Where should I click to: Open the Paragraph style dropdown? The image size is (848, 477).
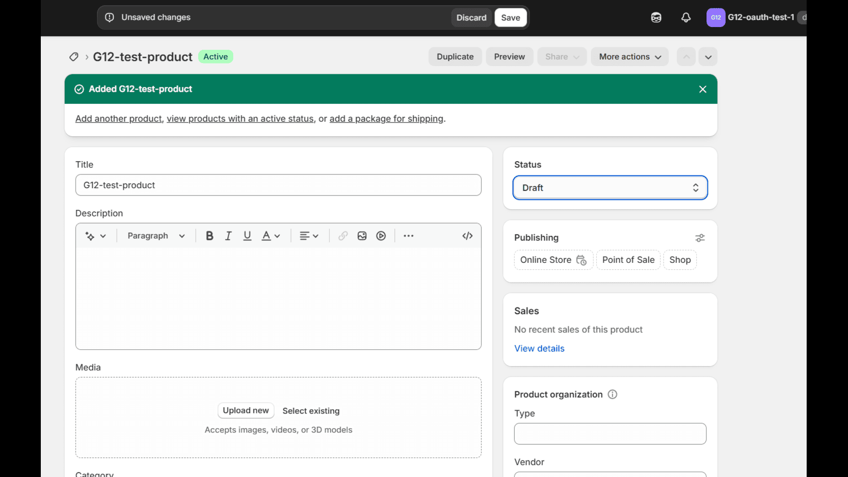coord(155,235)
